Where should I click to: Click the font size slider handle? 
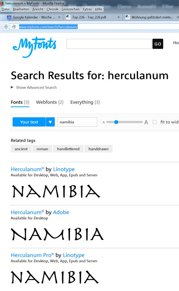[116, 122]
